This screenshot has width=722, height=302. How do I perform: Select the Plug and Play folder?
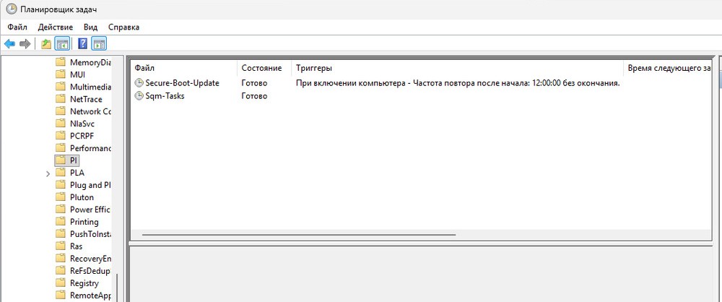[x=90, y=185]
